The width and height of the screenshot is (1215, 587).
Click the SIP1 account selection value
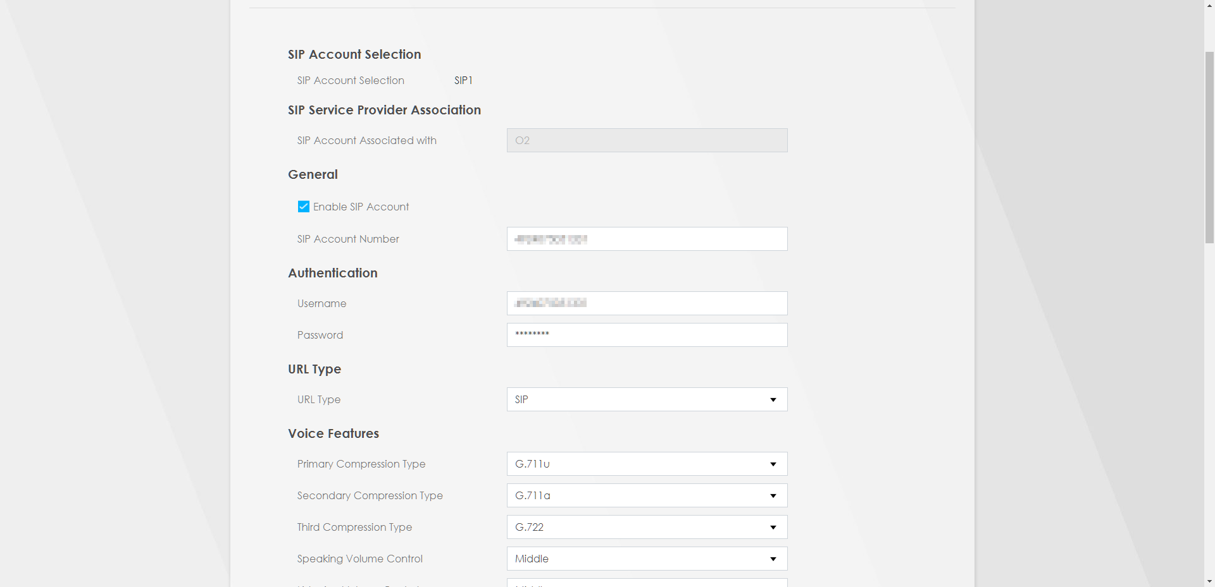(x=463, y=80)
